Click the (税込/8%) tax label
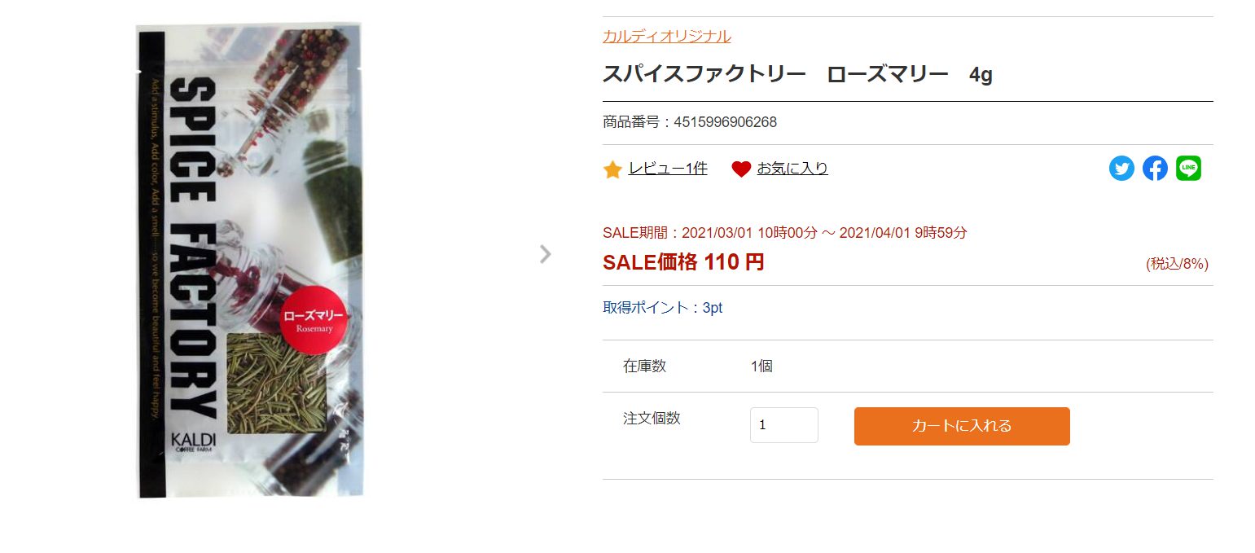Image resolution: width=1255 pixels, height=553 pixels. pyautogui.click(x=1177, y=264)
